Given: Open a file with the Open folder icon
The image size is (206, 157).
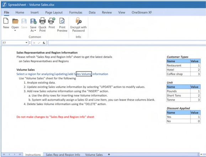Looking at the screenshot, I should click(15, 21).
